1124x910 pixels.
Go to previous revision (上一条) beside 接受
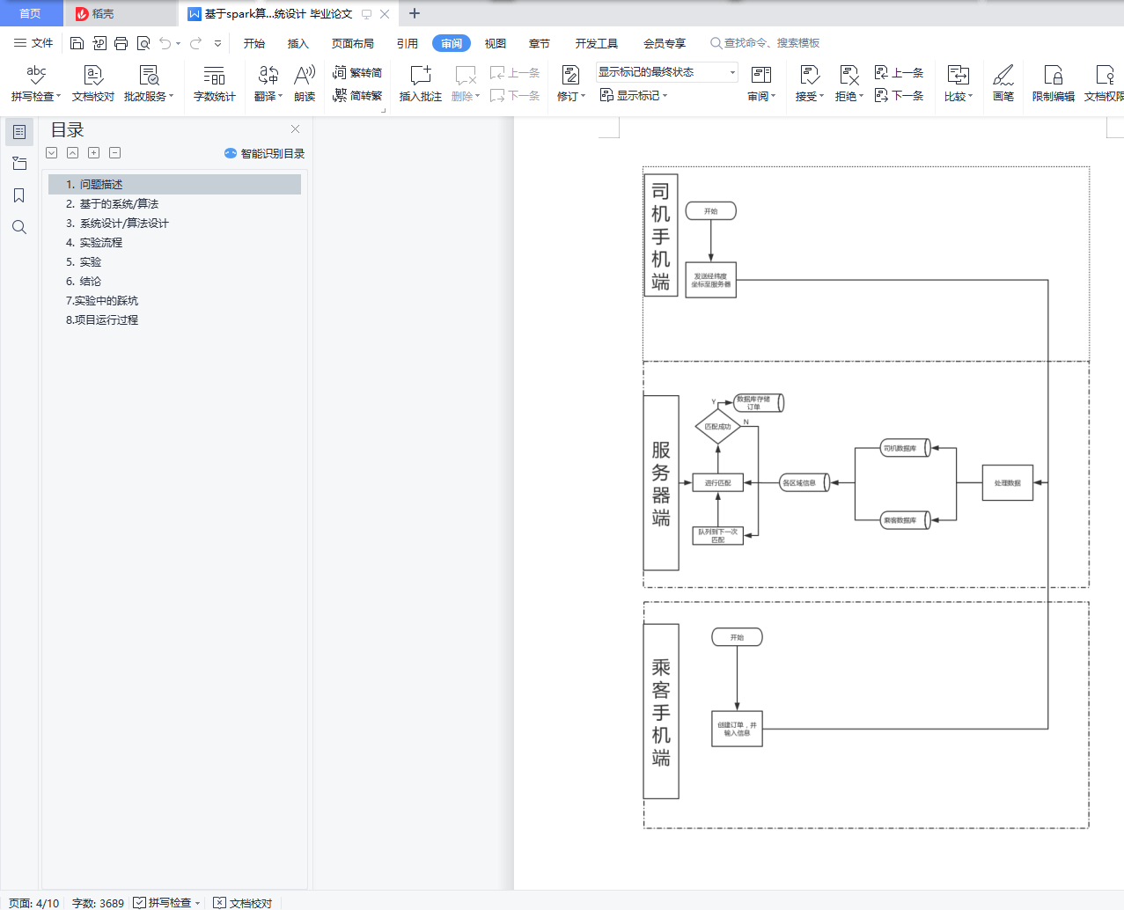pos(899,72)
